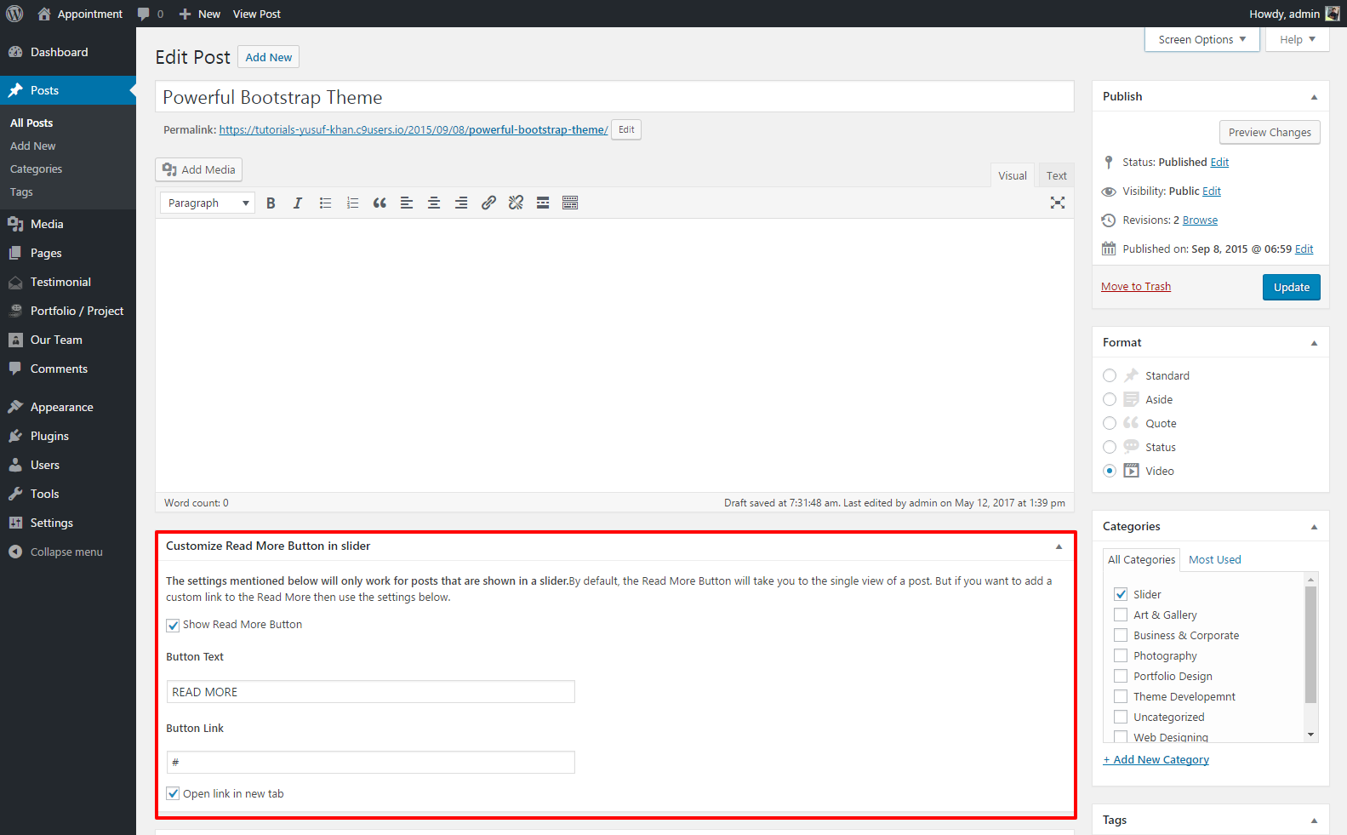Click the Preview Changes button
Image resolution: width=1347 pixels, height=835 pixels.
click(1270, 133)
